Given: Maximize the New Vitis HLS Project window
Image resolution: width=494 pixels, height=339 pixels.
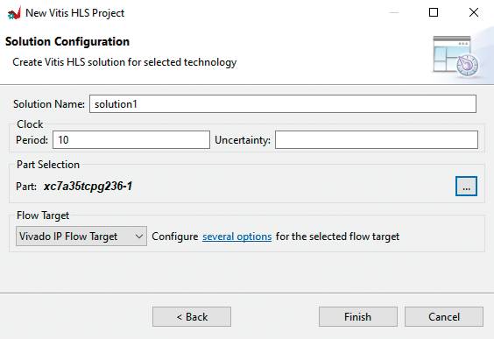Looking at the screenshot, I should point(434,12).
